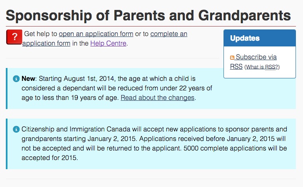Click the info icon beside Citizenship and Immigration notice
Viewport: 303px width, 187px height.
click(16, 129)
